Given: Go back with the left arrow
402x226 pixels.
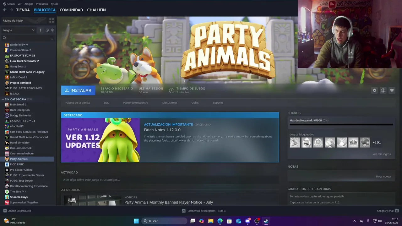Looking at the screenshot, I should (5, 10).
